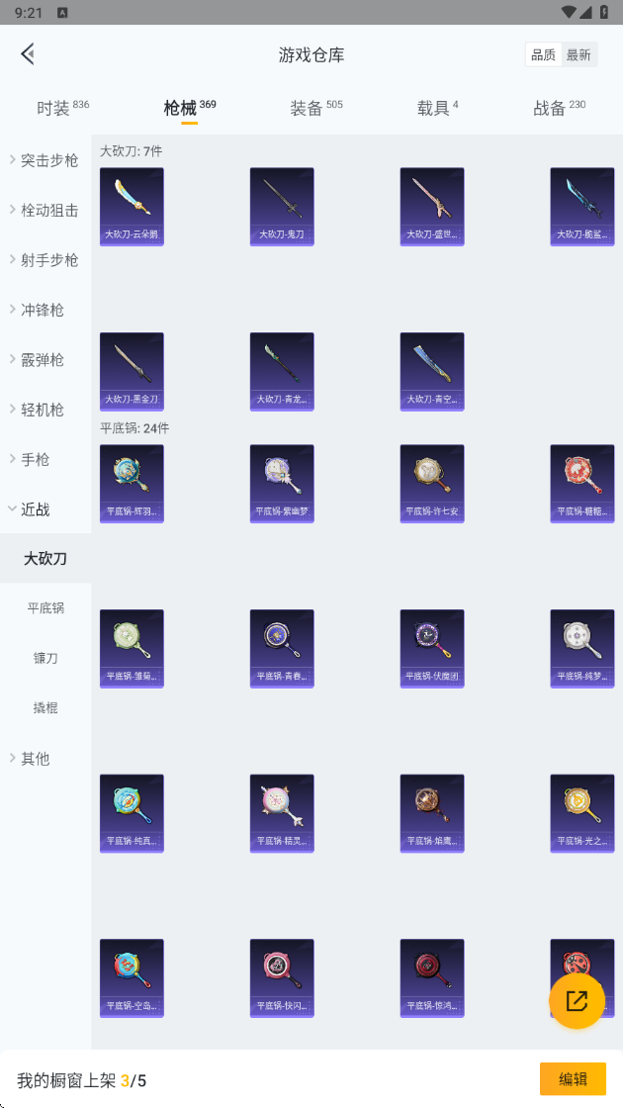Open the 大砍刀-青龙 item card

(x=282, y=372)
